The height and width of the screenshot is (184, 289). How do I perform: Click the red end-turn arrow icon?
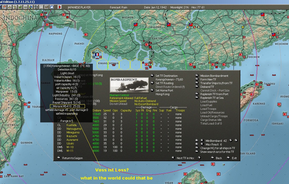point(60,7)
